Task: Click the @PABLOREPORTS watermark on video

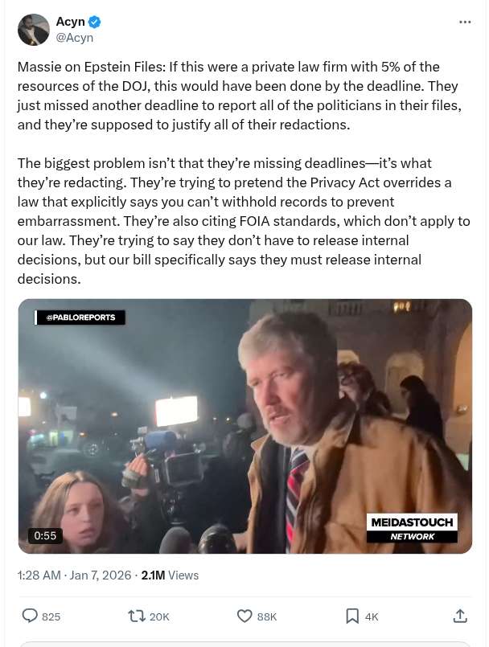Action: (x=80, y=317)
